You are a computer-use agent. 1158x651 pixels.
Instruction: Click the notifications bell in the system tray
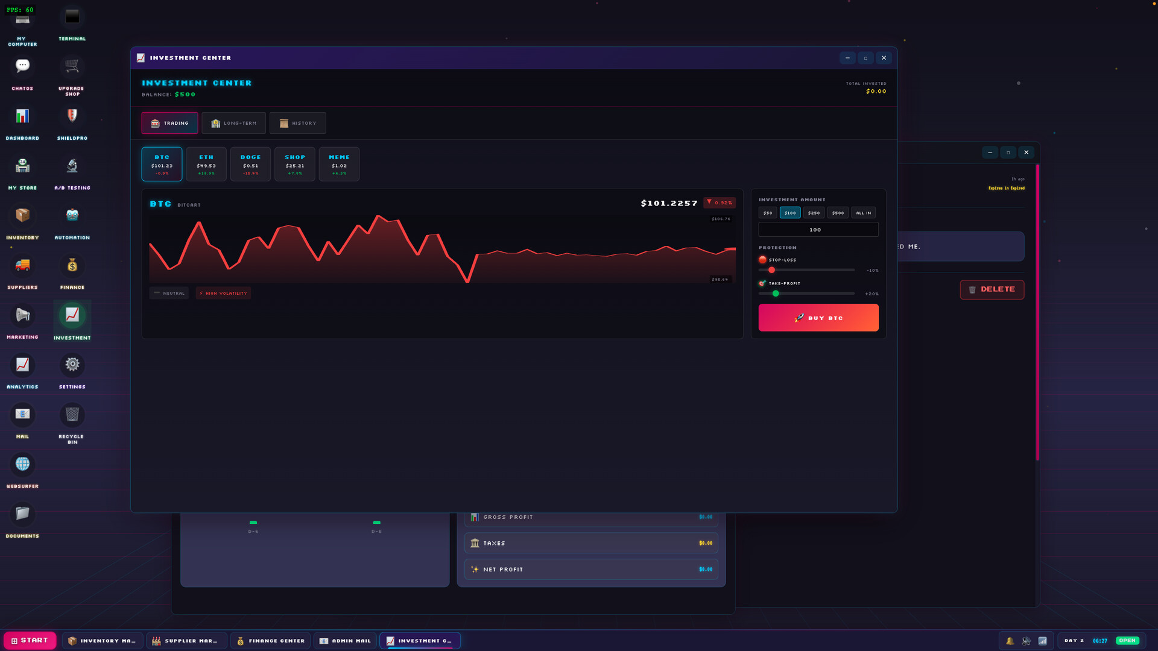point(1010,641)
